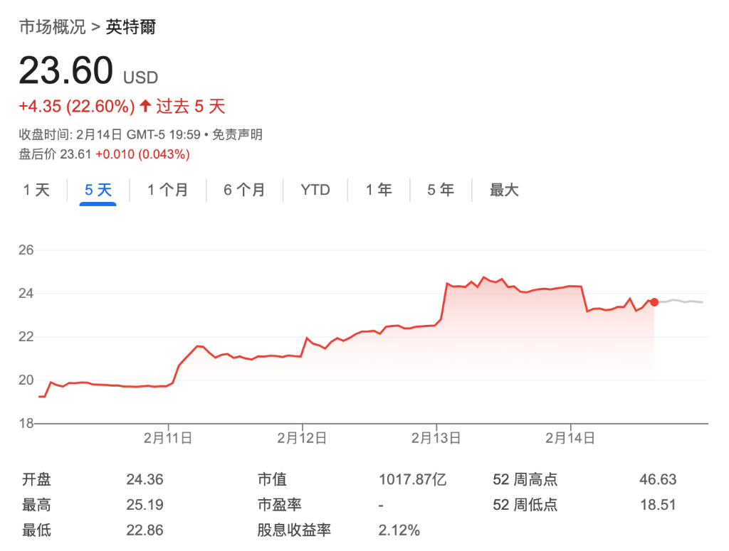Select the 5天 time range tab
Screen dimensions: 729x551
click(x=98, y=190)
